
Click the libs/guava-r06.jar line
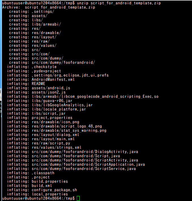pyautogui.click(x=40, y=101)
